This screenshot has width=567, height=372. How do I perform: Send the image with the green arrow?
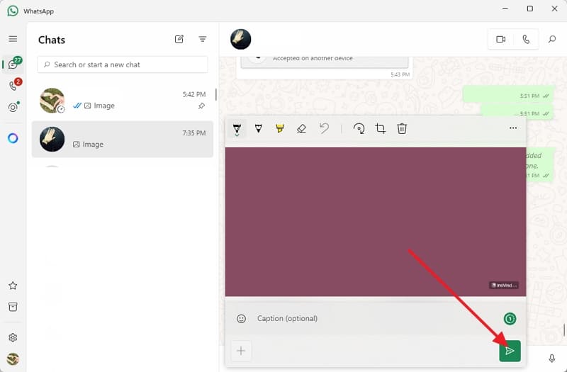click(x=510, y=351)
